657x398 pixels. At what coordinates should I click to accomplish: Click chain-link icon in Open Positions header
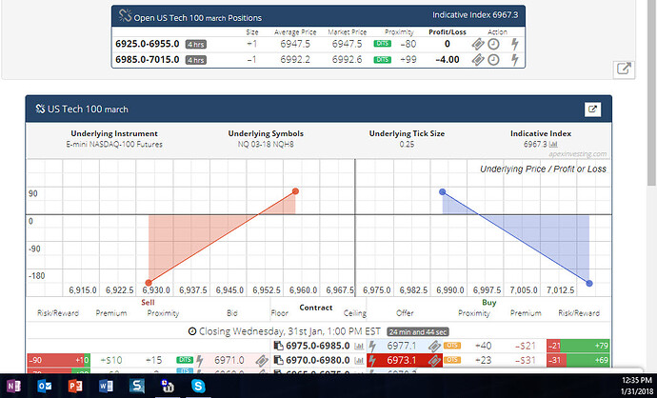point(125,15)
